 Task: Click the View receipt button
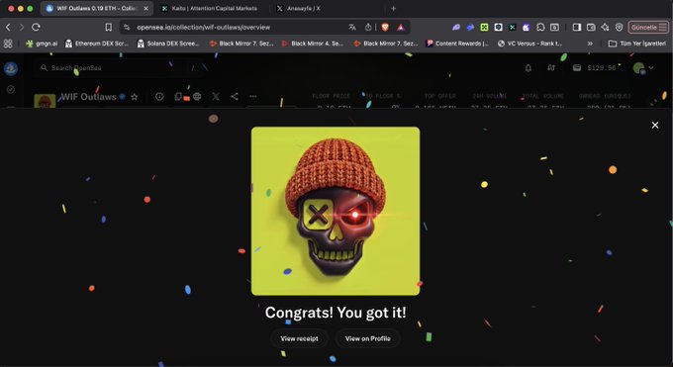(300, 338)
